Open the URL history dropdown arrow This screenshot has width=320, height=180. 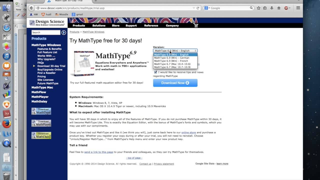point(193,8)
